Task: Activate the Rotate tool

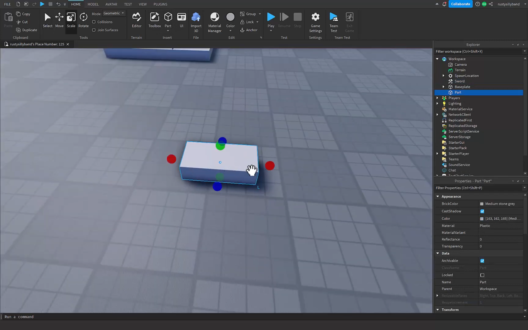Action: (x=83, y=21)
